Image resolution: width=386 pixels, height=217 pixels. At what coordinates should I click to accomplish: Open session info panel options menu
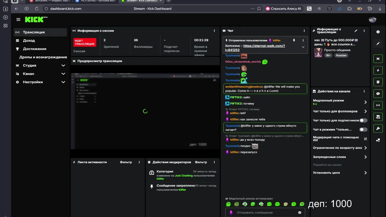click(x=214, y=31)
